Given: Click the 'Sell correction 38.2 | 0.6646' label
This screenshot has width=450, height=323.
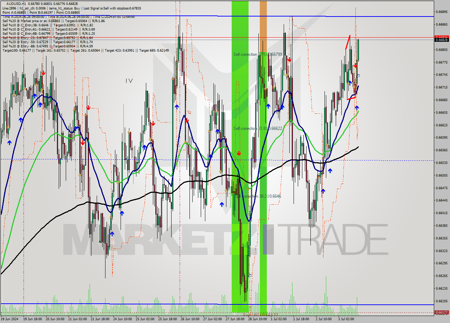Looking at the screenshot, I should (258, 196).
